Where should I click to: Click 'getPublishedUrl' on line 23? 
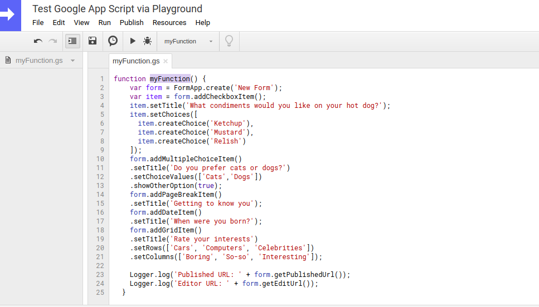pos(304,275)
